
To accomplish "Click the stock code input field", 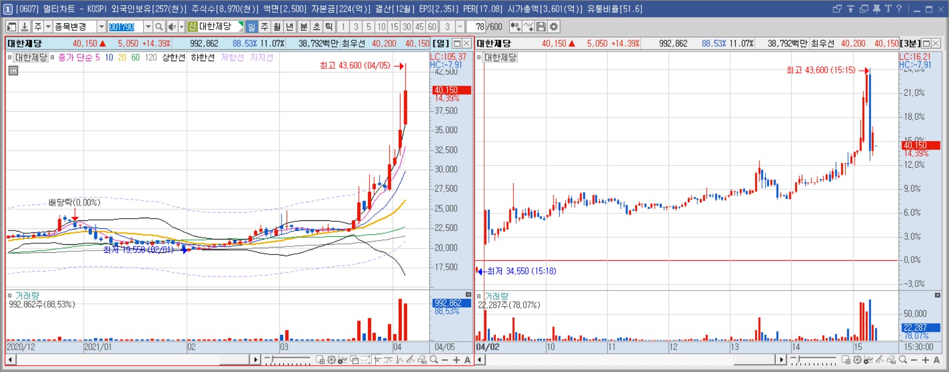I will click(x=125, y=27).
